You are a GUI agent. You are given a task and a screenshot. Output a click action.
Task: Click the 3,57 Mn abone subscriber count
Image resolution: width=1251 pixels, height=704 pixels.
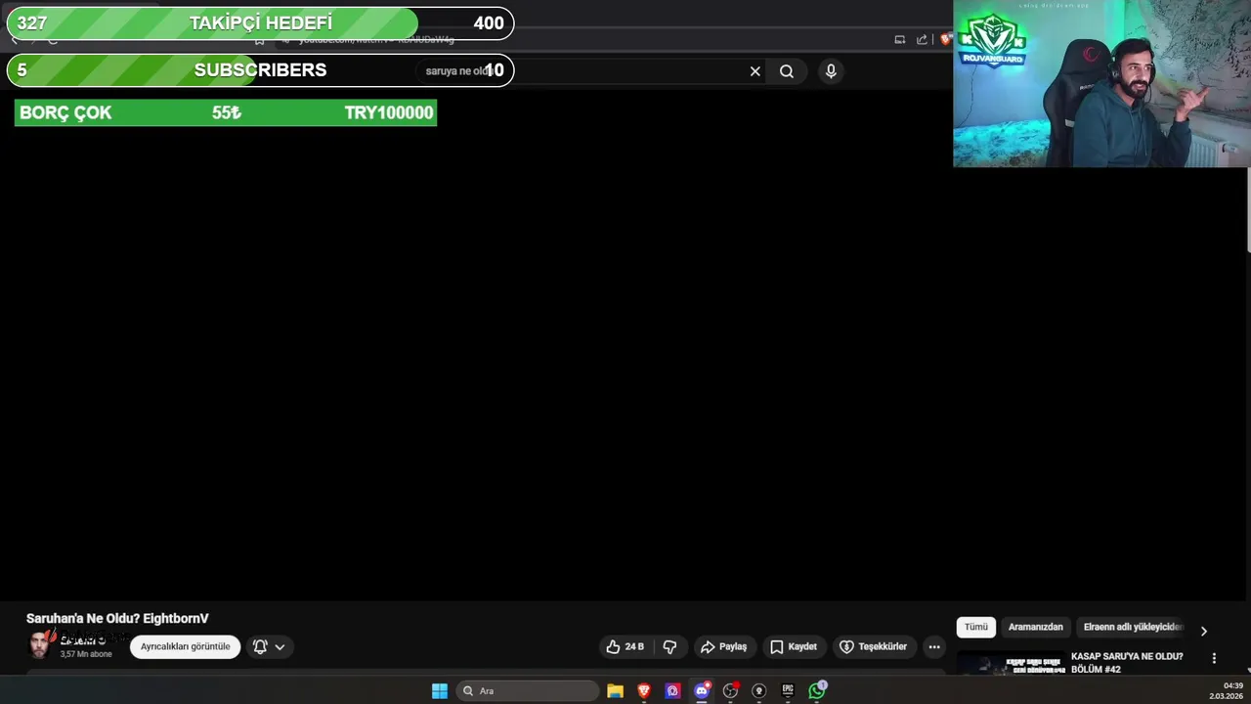click(x=86, y=654)
